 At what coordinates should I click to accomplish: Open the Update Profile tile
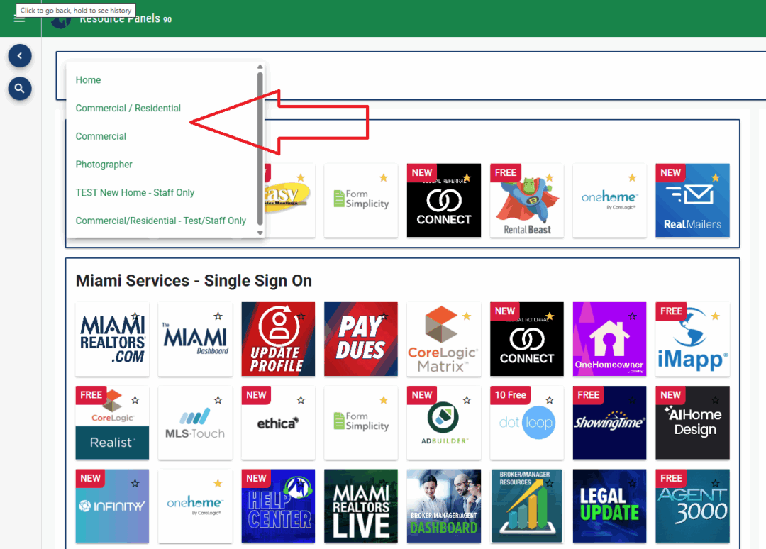(x=278, y=339)
